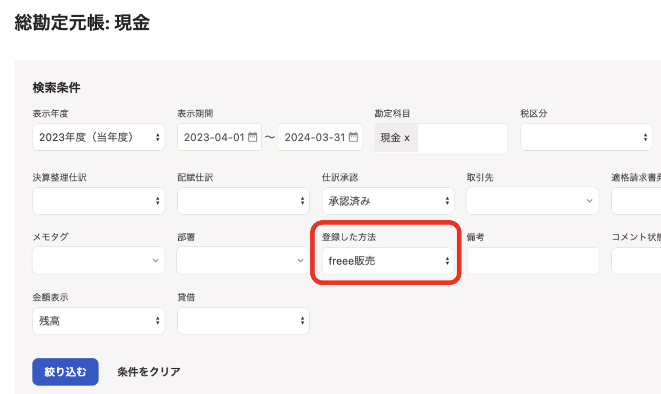Screen dimensions: 661x394
Task: Open the 貸借 dropdown
Action: pyautogui.click(x=243, y=321)
